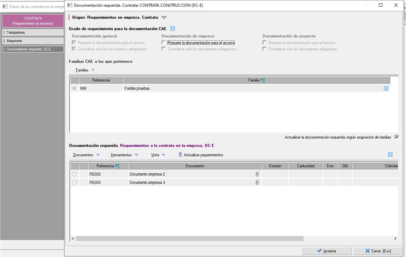Click the paperclip icon for Documento empresa 2
The image size is (406, 257).
coord(257,174)
